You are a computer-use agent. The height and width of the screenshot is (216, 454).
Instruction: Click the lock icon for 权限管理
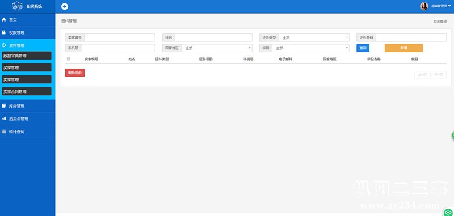4,32
